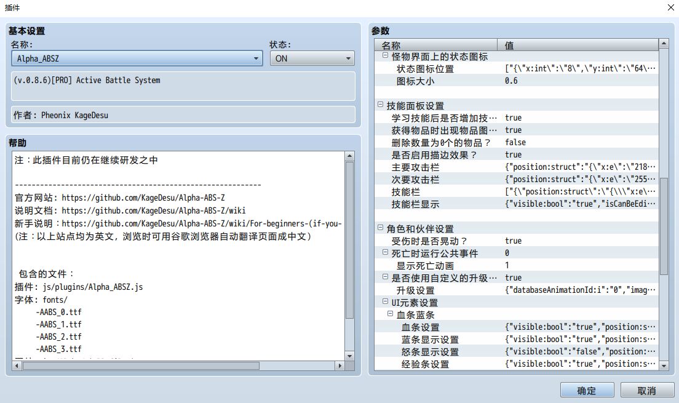This screenshot has height=403, width=679.
Task: Click the parameters vertical scrollbar thumb
Action: 664,226
